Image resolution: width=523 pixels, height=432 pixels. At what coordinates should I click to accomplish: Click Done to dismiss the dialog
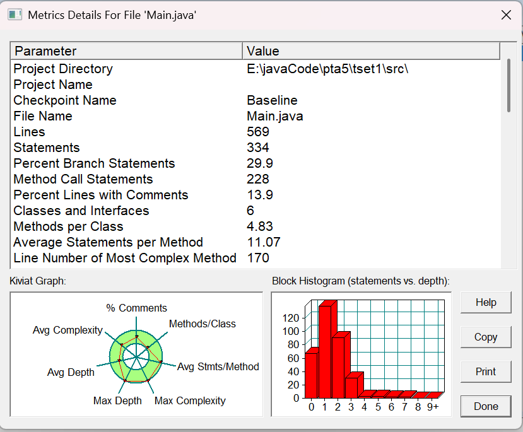point(486,406)
